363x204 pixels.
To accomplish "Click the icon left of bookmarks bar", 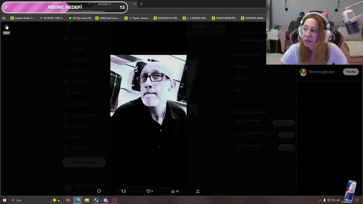I will click(x=4, y=18).
